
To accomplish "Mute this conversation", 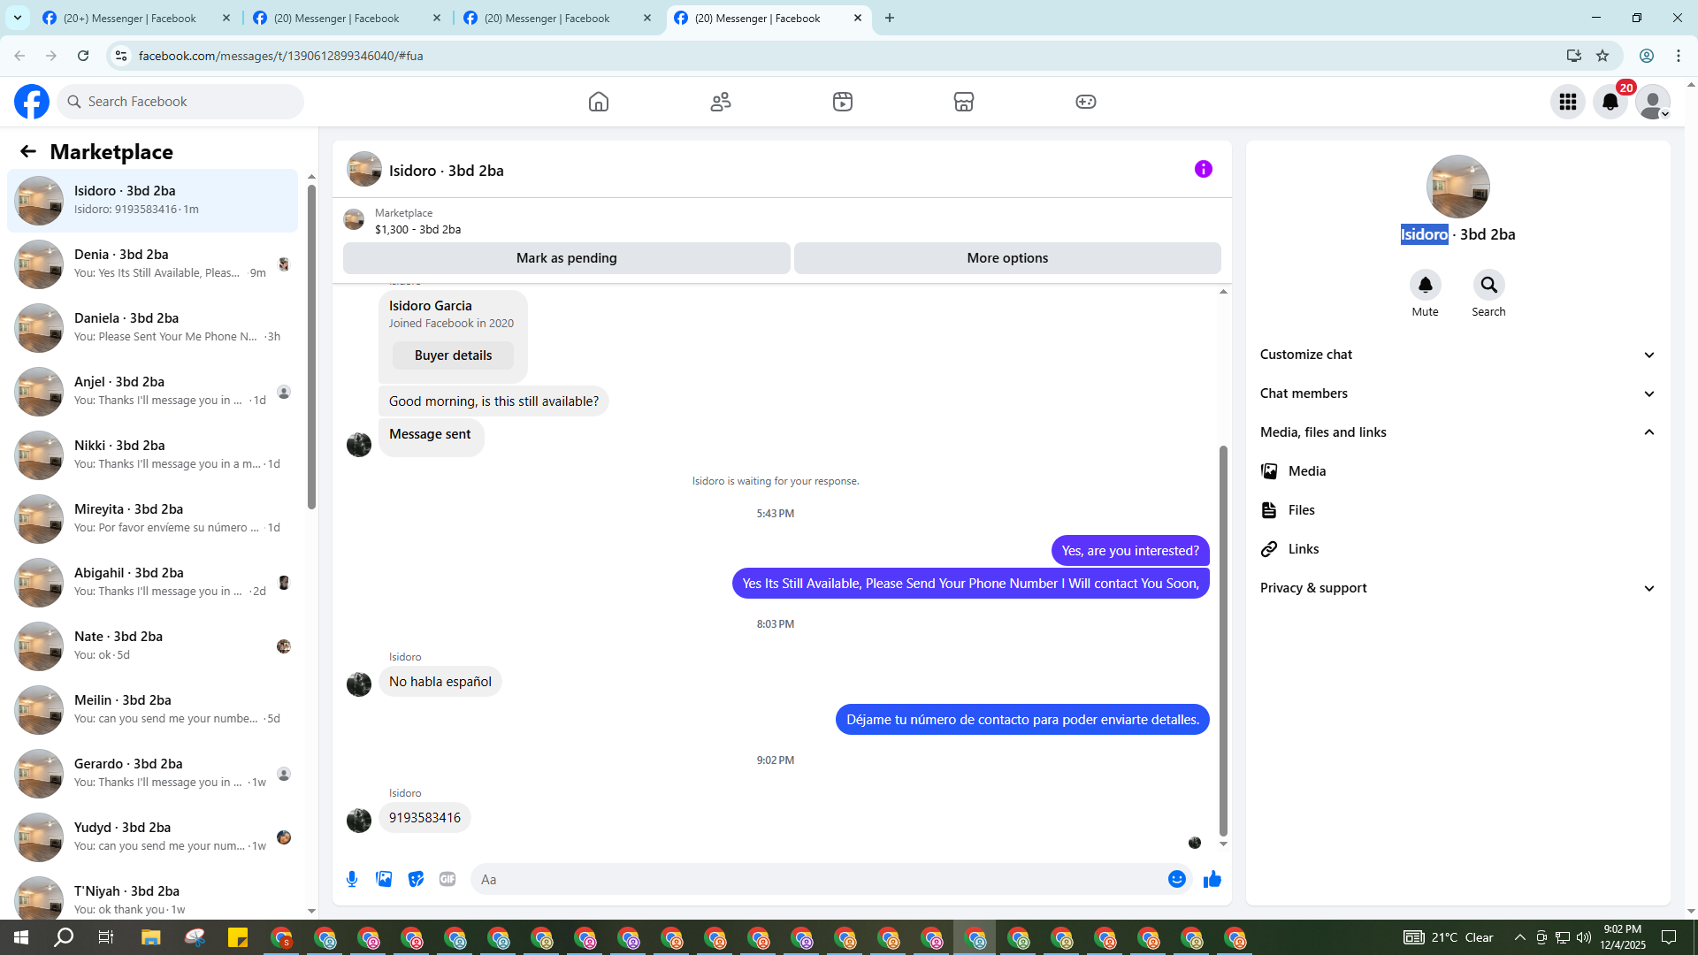I will click(x=1425, y=286).
